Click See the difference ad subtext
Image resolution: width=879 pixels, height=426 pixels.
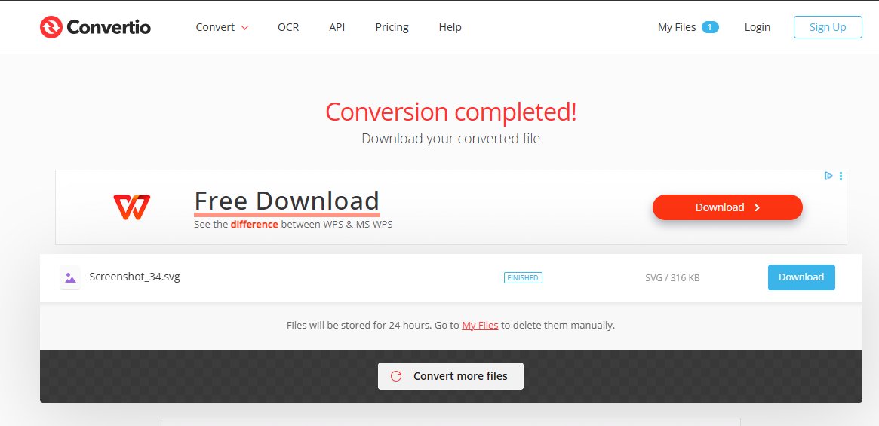click(x=294, y=224)
